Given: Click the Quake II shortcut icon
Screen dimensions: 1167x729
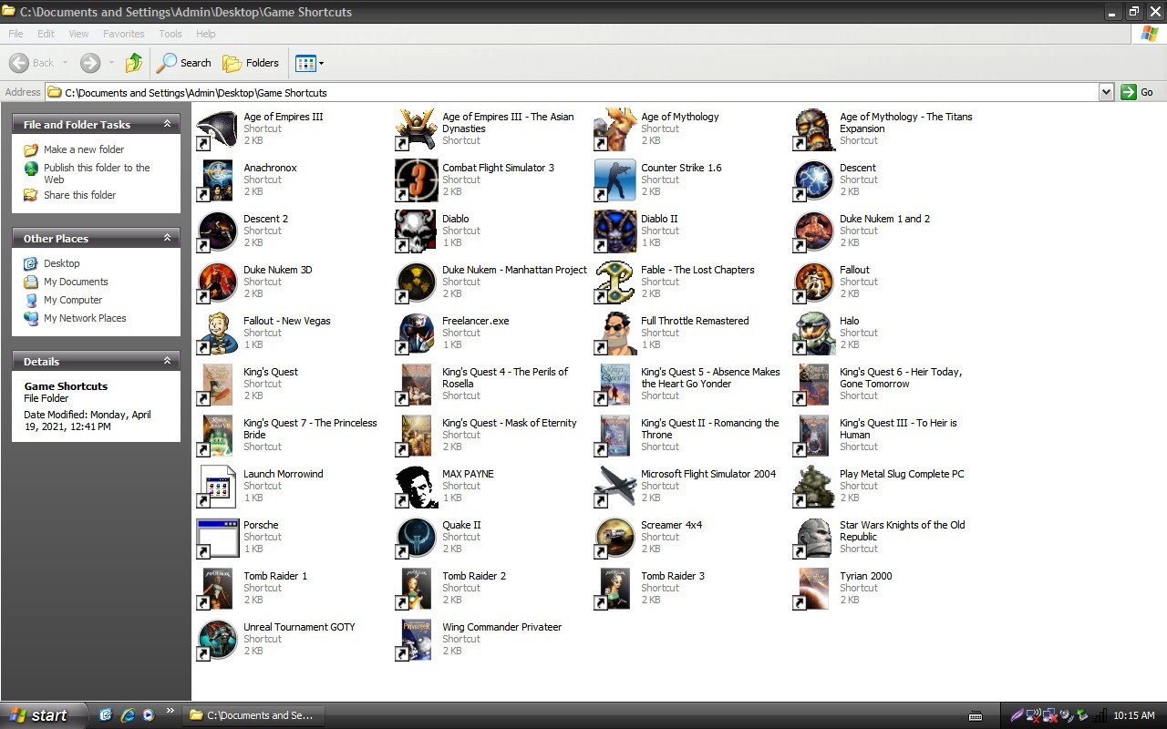Looking at the screenshot, I should click(x=416, y=538).
